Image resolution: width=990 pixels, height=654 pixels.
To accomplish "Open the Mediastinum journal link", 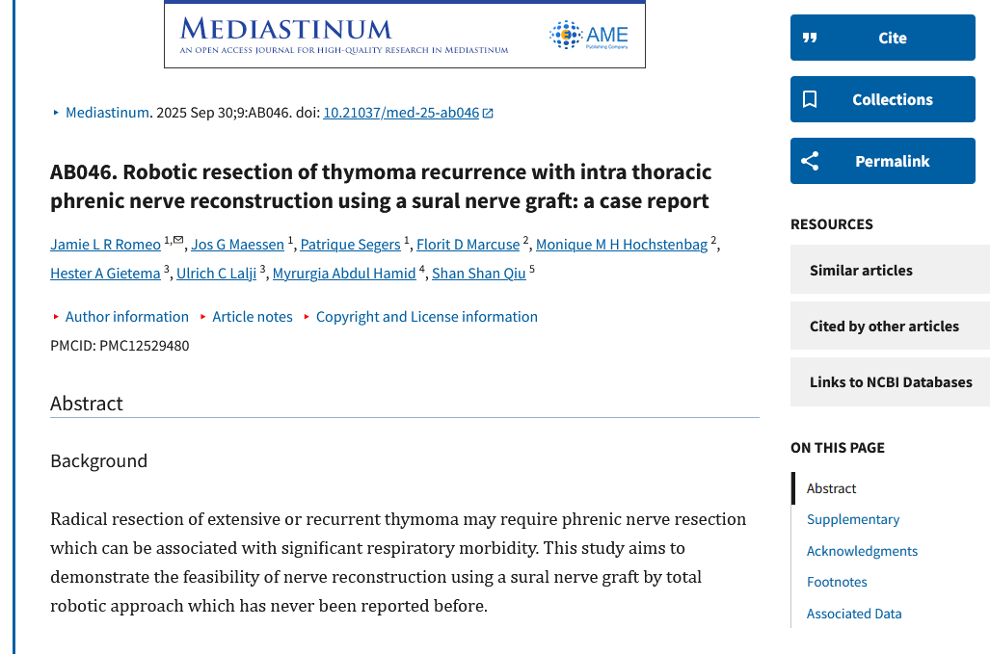I will coord(107,113).
